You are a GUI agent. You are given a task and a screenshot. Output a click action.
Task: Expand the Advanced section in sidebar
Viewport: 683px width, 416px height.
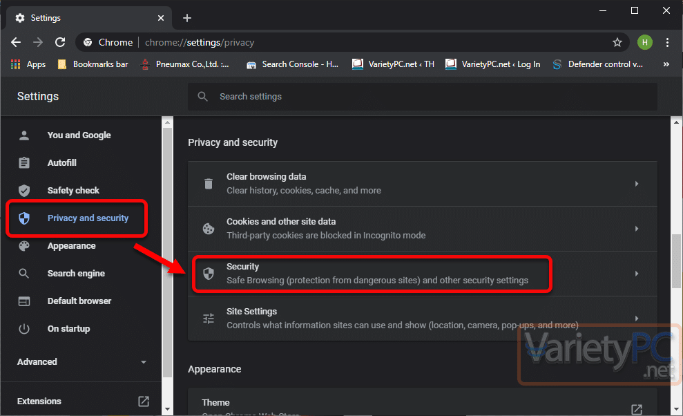click(x=82, y=362)
